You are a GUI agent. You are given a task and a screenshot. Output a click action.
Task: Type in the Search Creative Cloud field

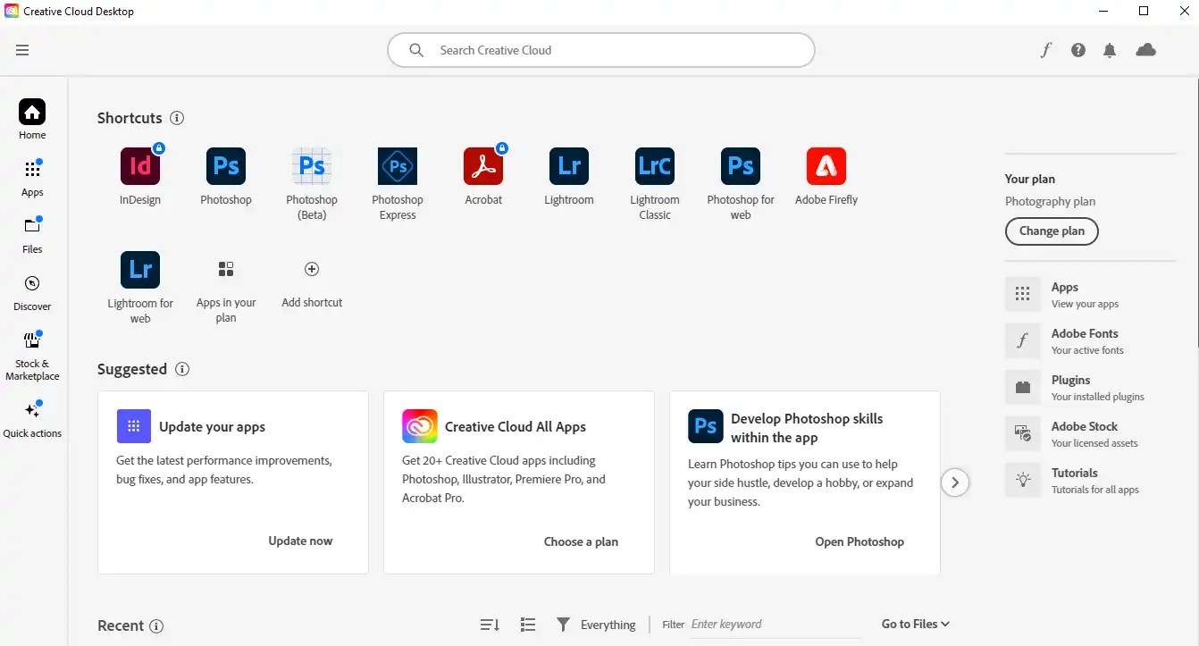[599, 50]
